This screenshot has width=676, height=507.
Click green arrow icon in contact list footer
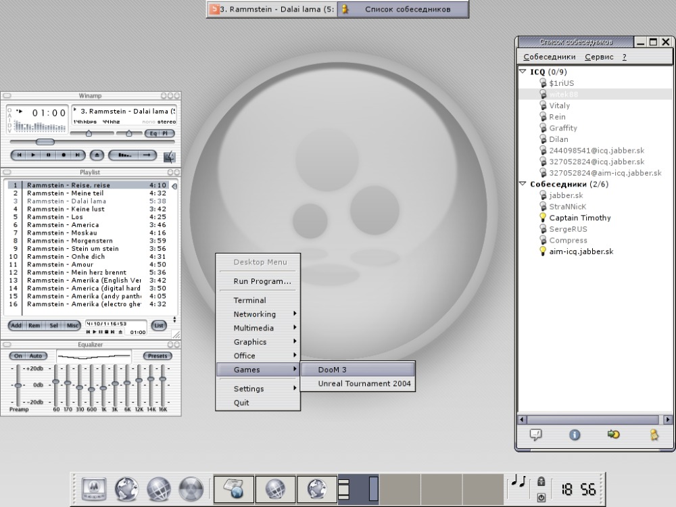point(614,434)
